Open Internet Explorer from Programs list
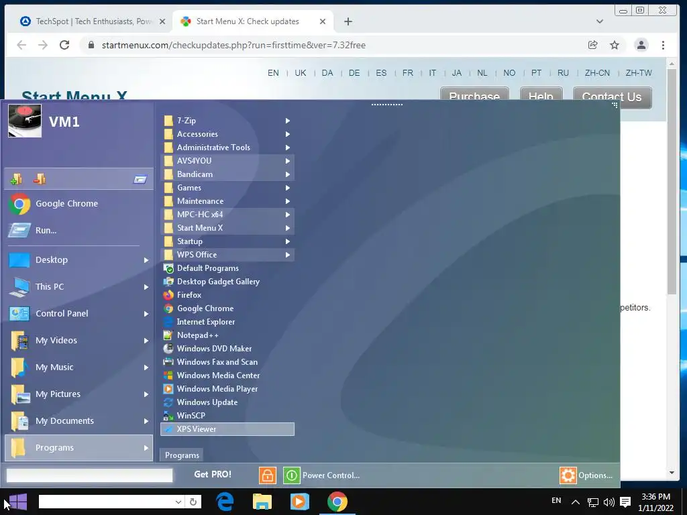Image resolution: width=687 pixels, height=515 pixels. [x=227, y=322]
